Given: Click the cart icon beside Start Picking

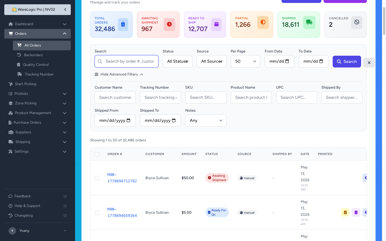Looking at the screenshot, I should (11, 84).
